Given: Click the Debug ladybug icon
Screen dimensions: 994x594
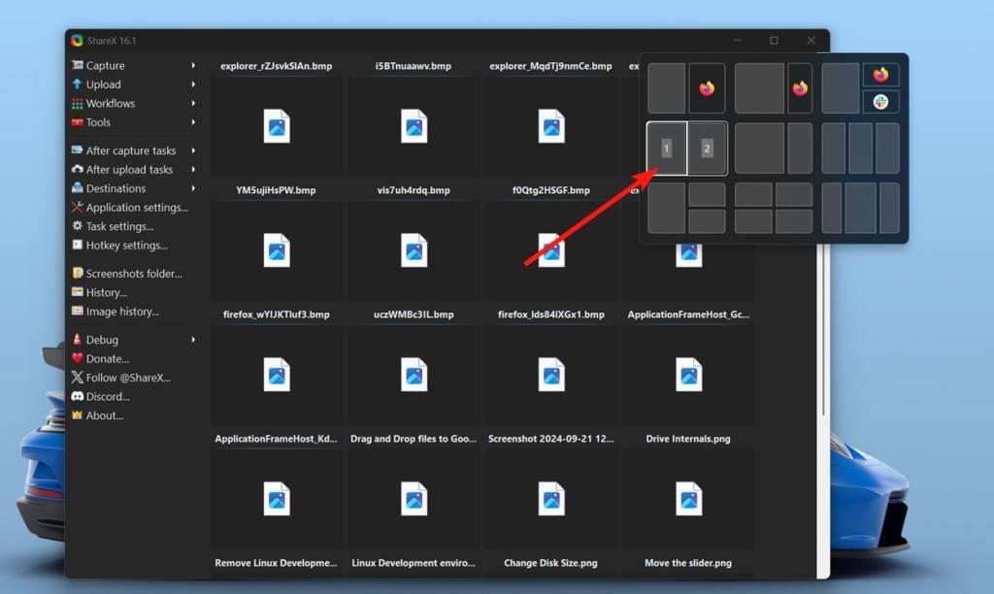Looking at the screenshot, I should point(77,339).
